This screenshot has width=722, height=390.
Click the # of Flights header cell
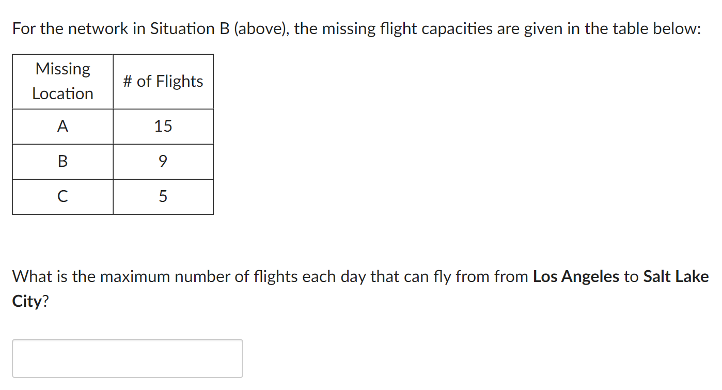click(x=163, y=81)
